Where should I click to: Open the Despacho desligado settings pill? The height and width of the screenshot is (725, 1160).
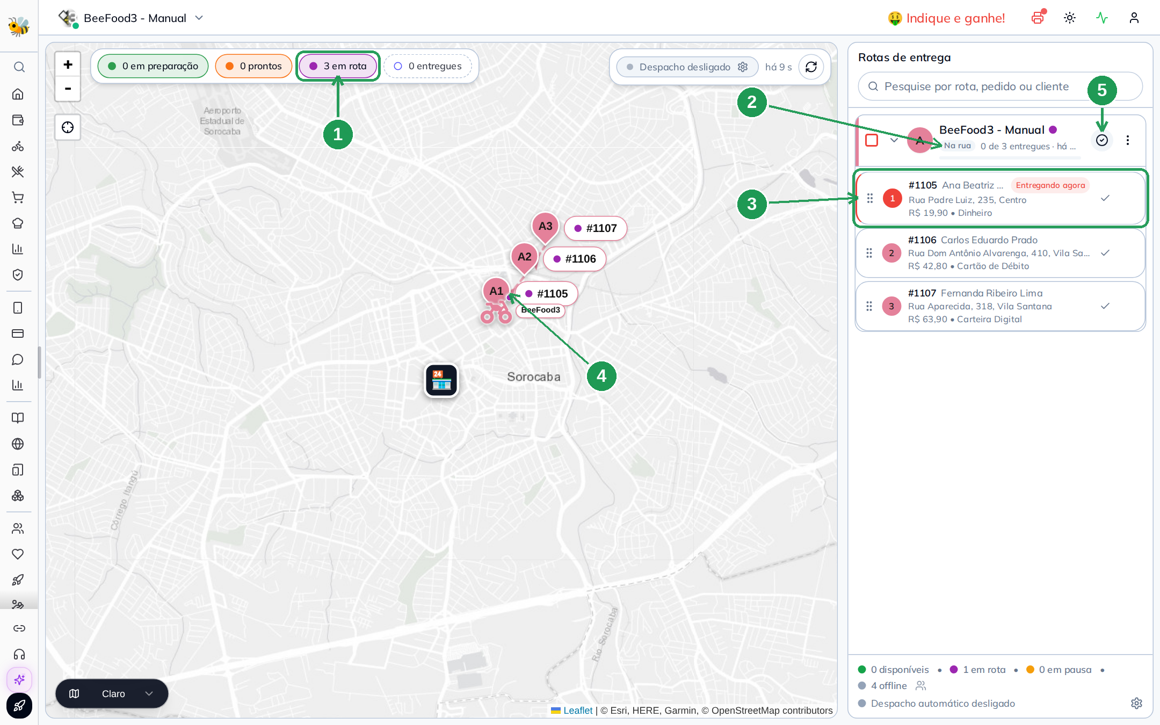[687, 67]
